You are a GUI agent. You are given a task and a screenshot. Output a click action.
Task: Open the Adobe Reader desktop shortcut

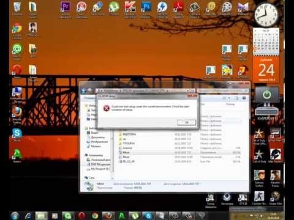pyautogui.click(x=178, y=9)
